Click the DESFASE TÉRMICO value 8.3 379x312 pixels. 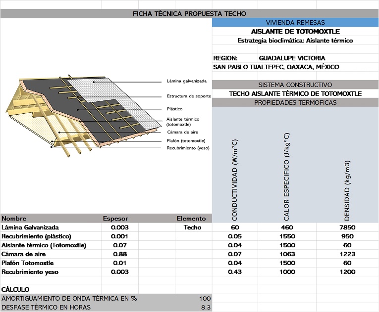pos(205,307)
